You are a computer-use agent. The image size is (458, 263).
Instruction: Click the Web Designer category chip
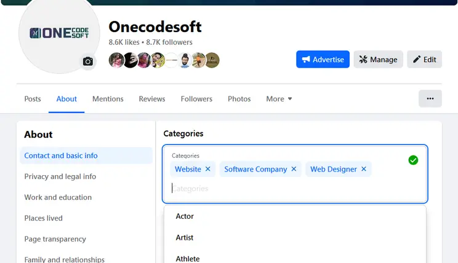[x=339, y=169]
